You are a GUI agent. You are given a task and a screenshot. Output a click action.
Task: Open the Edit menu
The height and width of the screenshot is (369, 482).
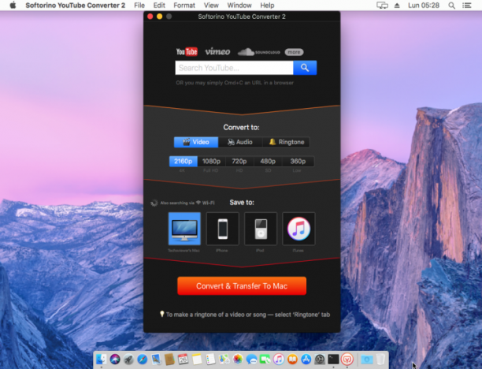tap(159, 6)
